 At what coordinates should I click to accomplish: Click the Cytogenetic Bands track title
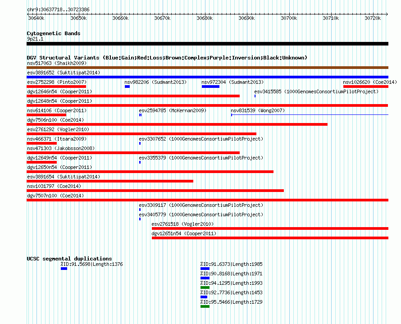(x=54, y=33)
